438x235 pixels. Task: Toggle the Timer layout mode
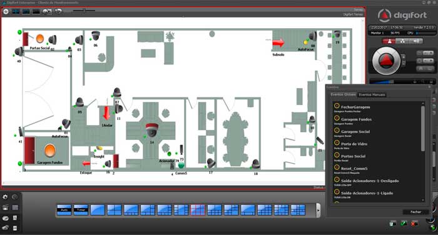tap(81, 210)
